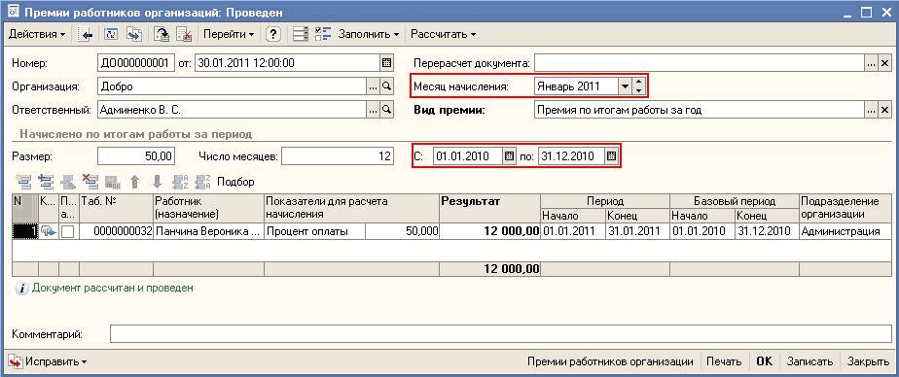Click select button in Ответственный field
Viewport: 899px width, 377px height.
coord(374,110)
